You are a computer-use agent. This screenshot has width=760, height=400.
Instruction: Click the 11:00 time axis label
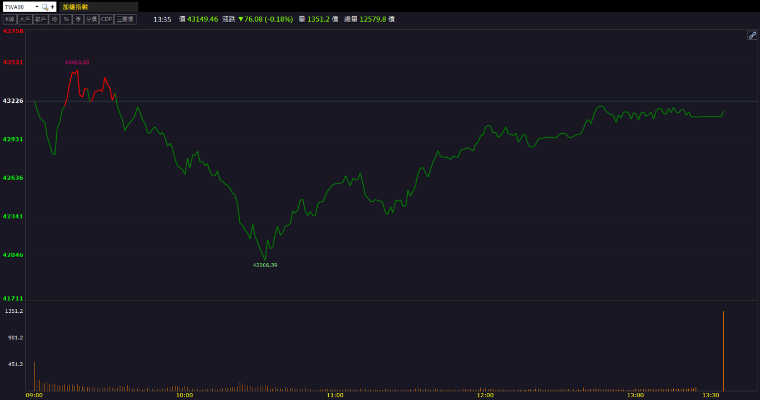(x=335, y=396)
